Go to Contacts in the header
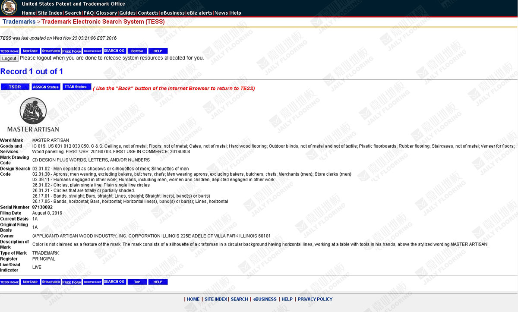This screenshot has height=312, width=518. 148,13
